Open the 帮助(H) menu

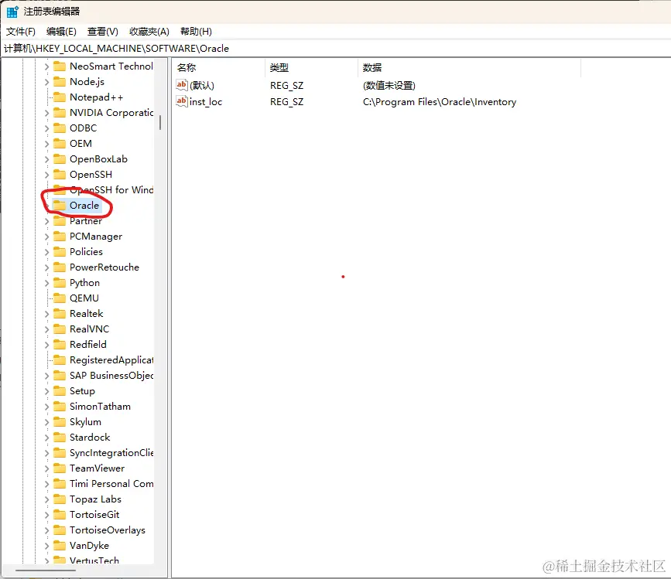196,32
